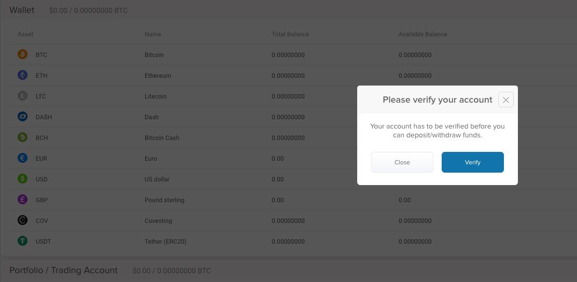Click the blue Verify button
577x282 pixels.
pos(472,162)
